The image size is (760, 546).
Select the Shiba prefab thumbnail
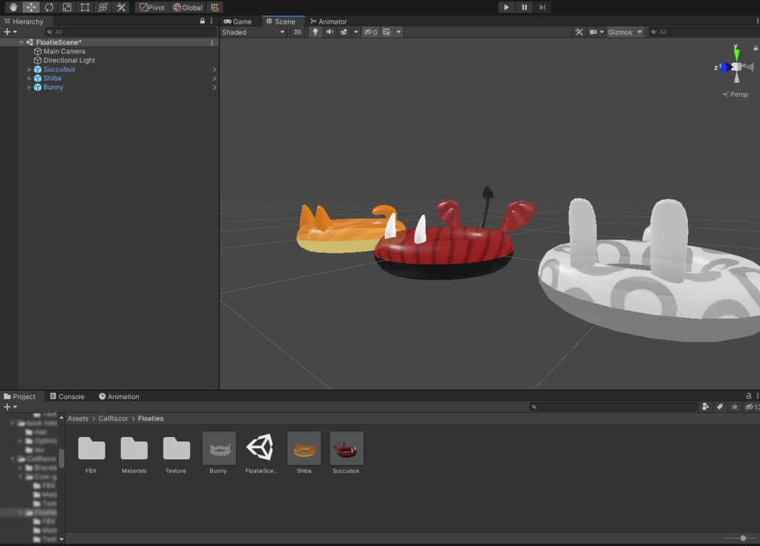[304, 450]
